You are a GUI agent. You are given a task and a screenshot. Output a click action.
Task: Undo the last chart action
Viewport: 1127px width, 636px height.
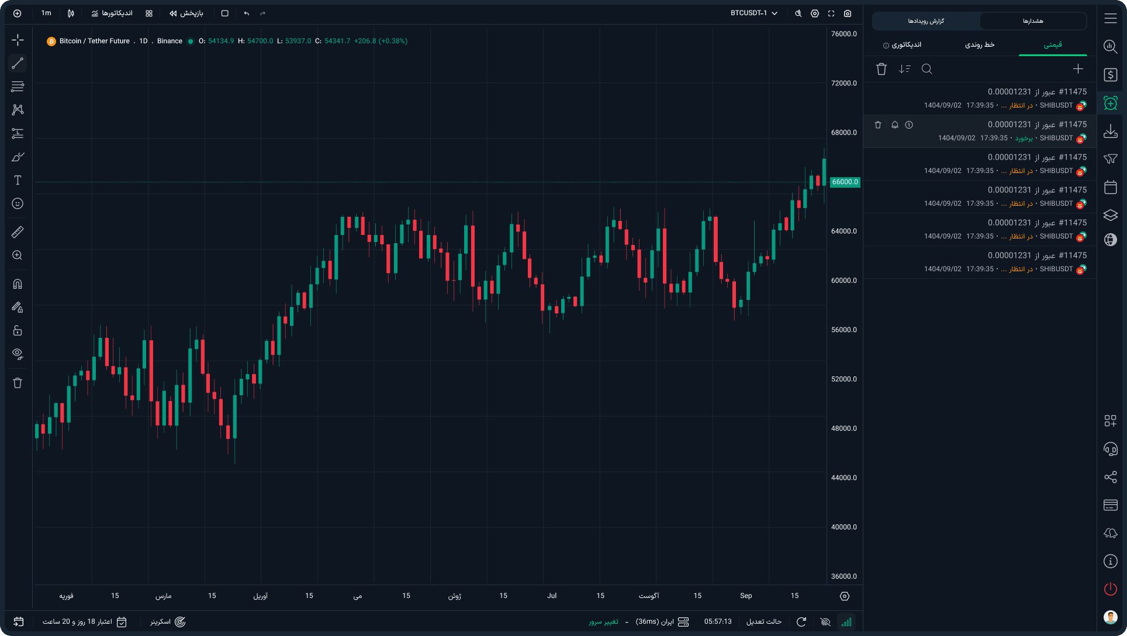247,13
